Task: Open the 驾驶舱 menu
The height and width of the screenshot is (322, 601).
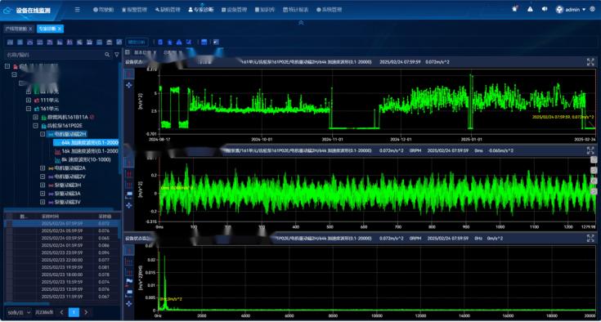Action: 104,10
